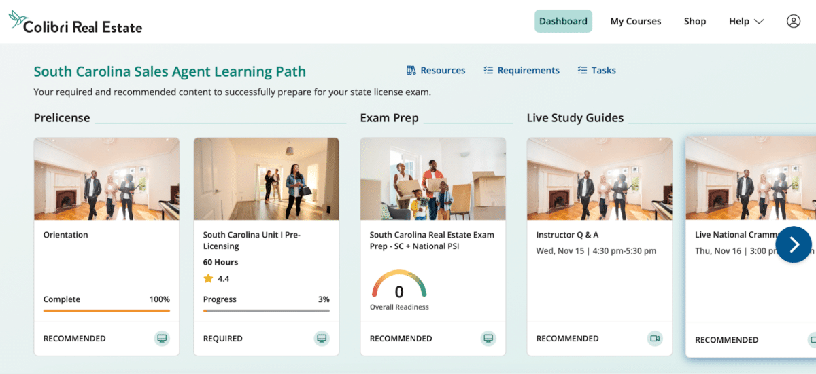816x374 pixels.
Task: Open South Carolina Unit I Pre-Licensing title
Action: pyautogui.click(x=252, y=240)
